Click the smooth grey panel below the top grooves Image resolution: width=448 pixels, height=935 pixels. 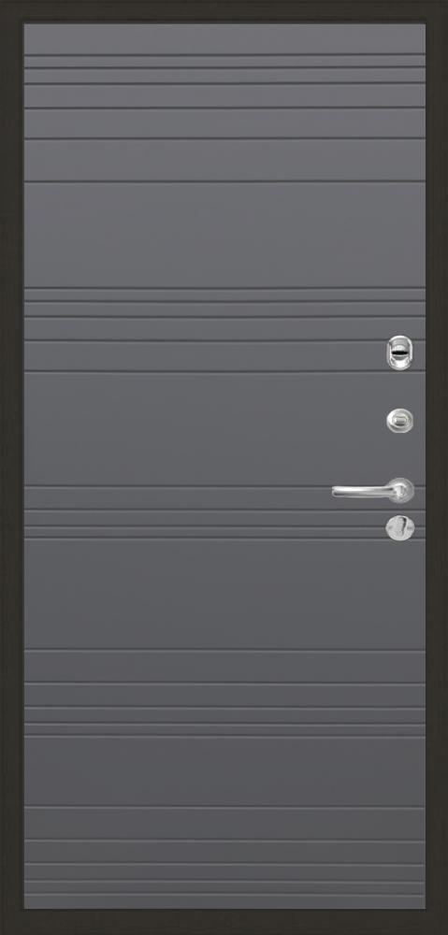point(224,235)
